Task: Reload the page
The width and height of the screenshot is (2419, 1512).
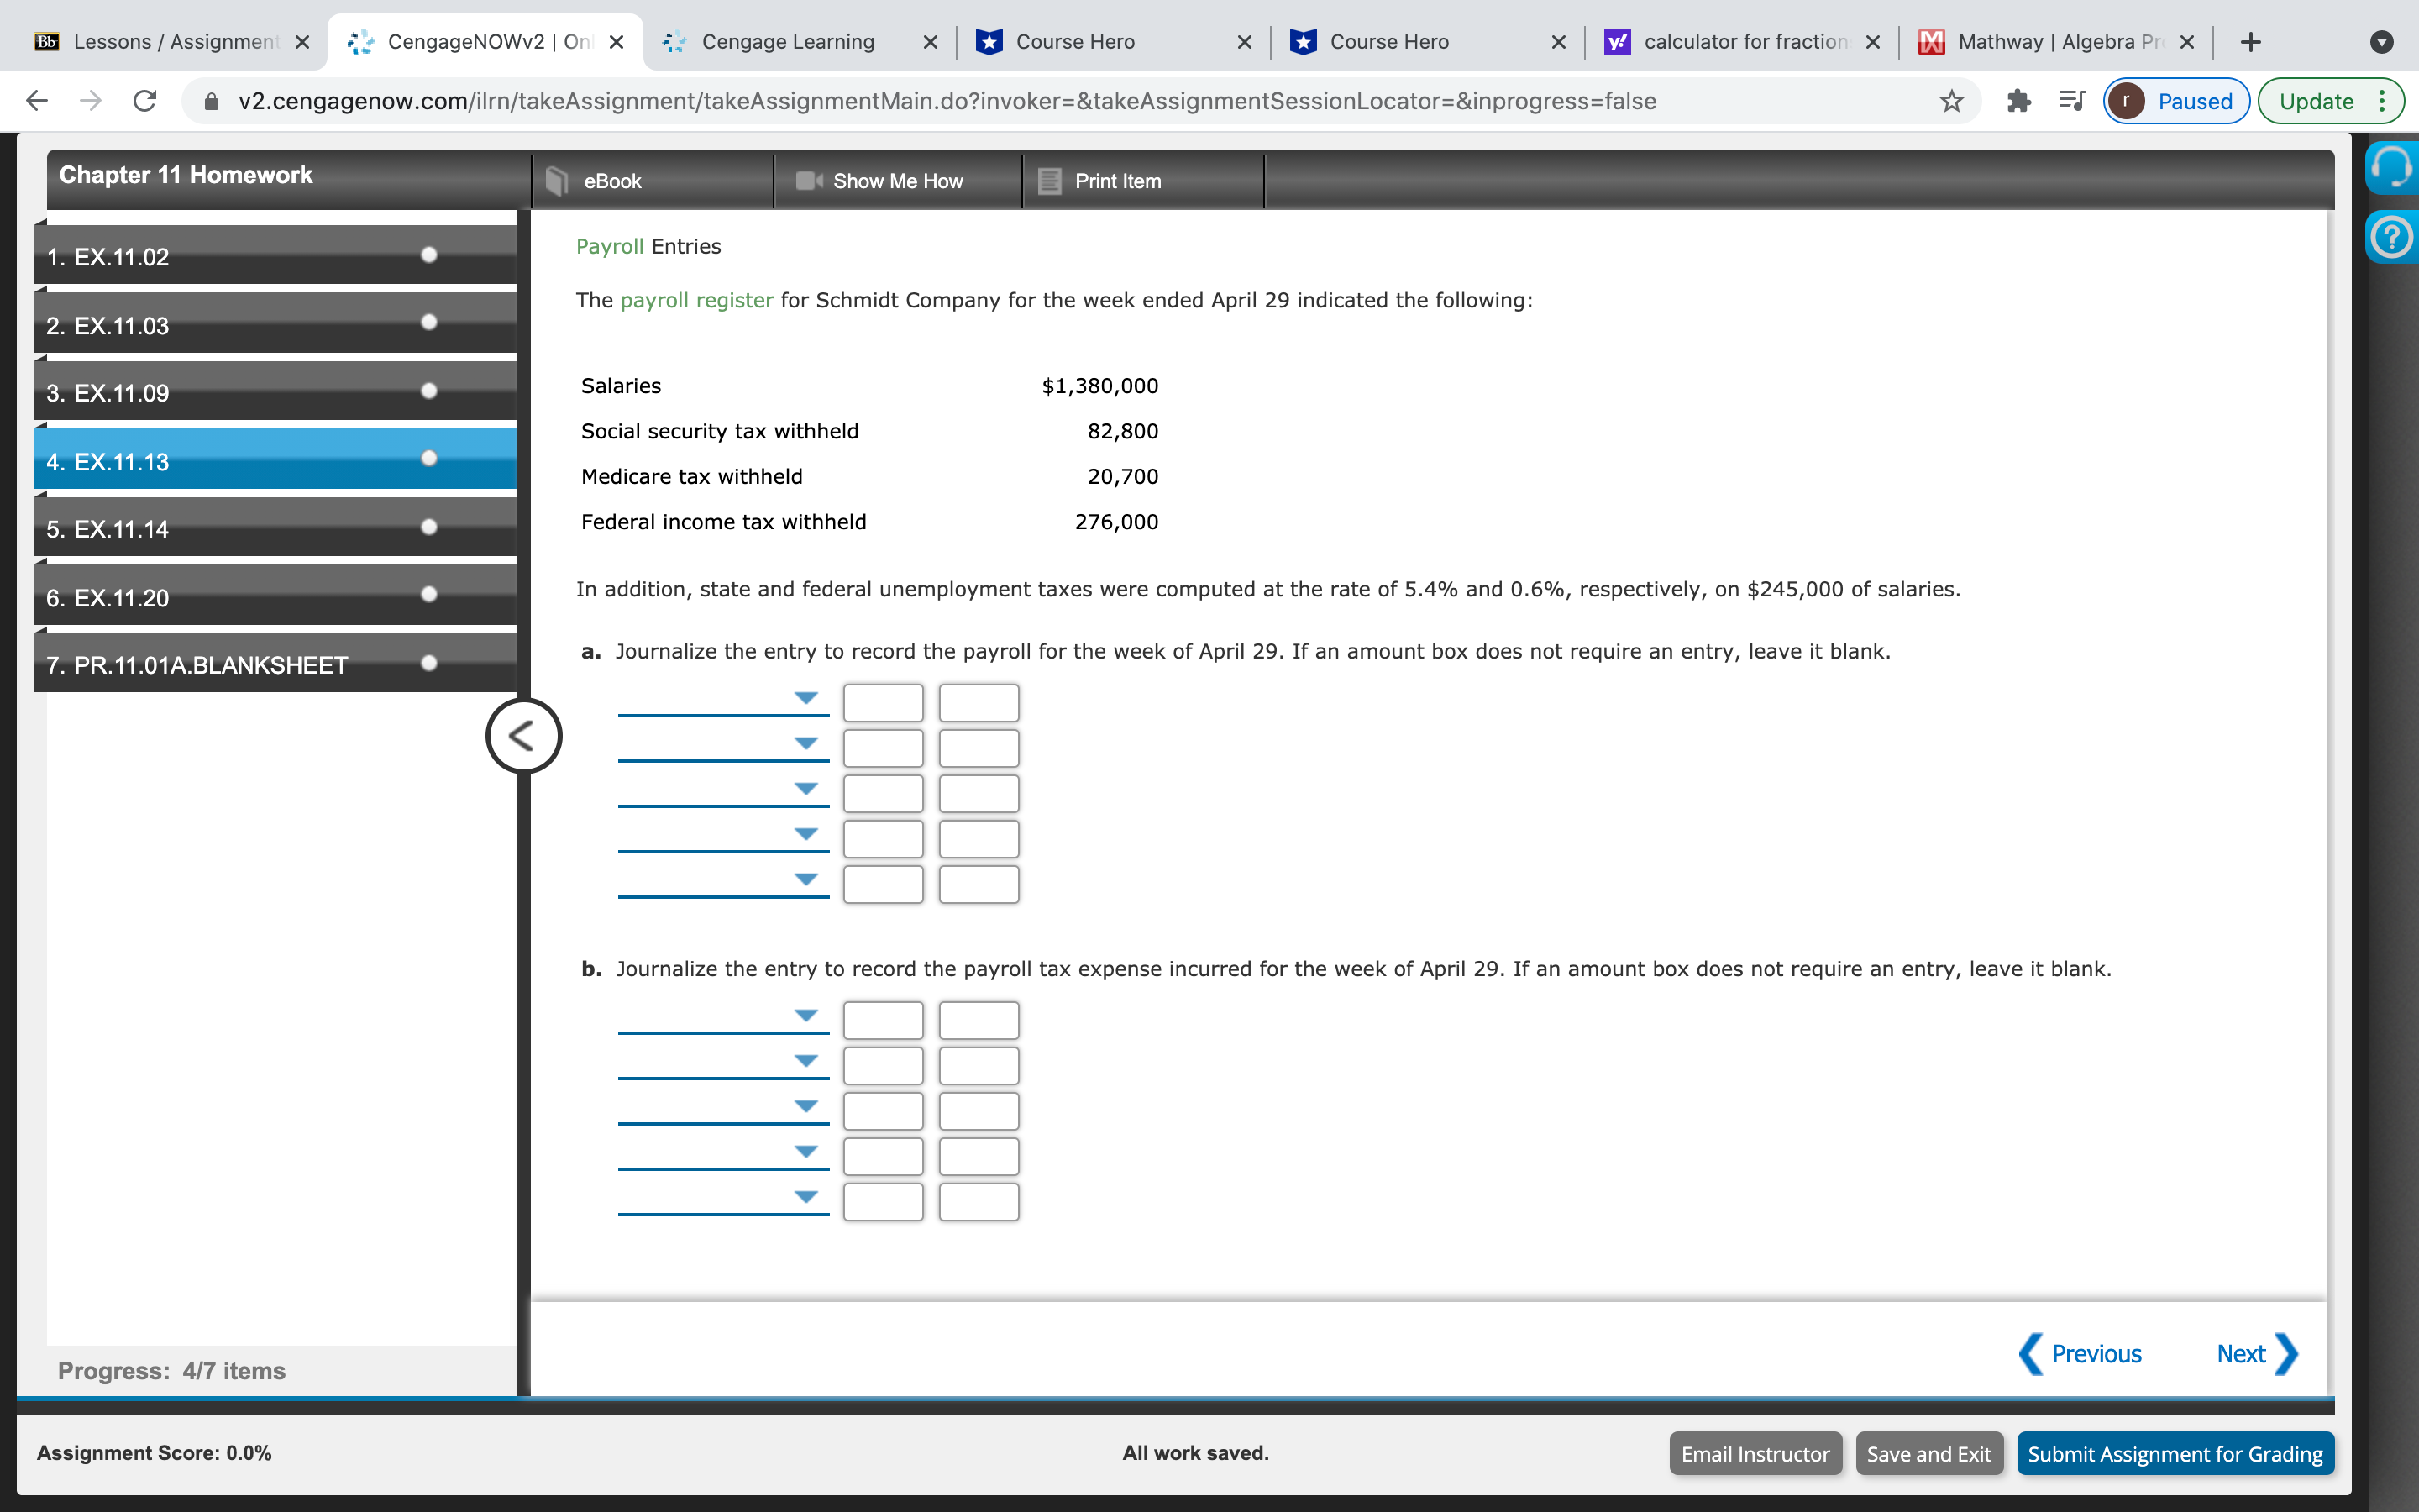Action: click(x=145, y=101)
